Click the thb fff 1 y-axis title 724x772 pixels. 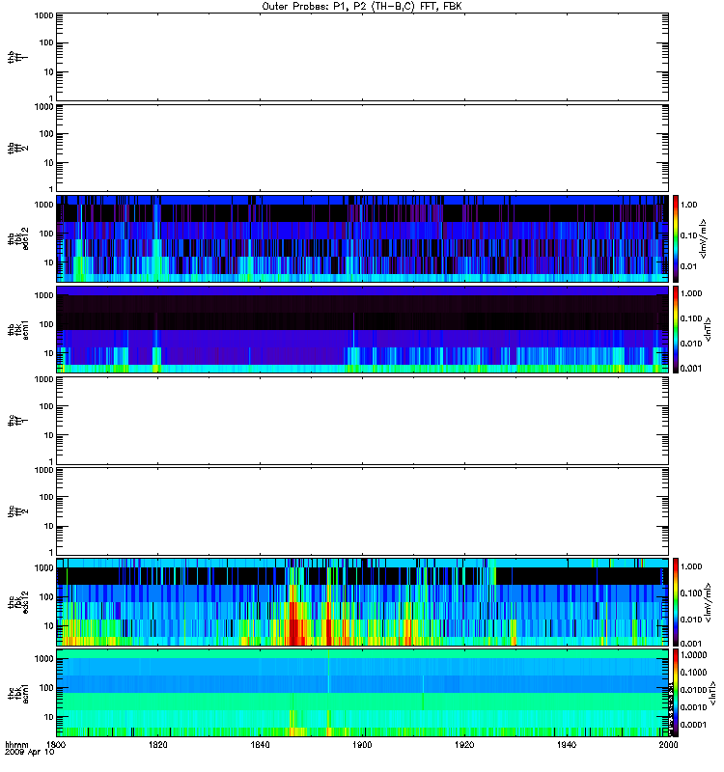pos(18,57)
